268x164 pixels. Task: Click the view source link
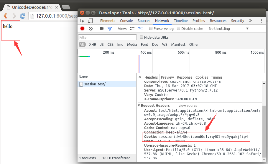pyautogui.click(x=188, y=105)
